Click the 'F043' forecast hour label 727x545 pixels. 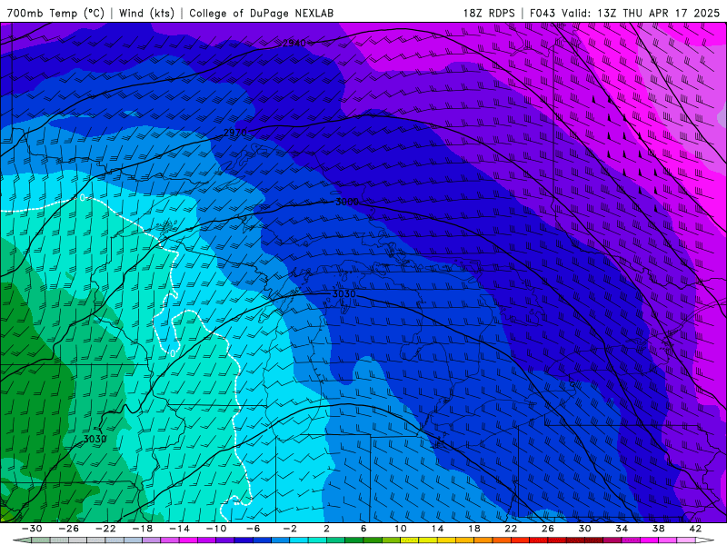point(543,13)
